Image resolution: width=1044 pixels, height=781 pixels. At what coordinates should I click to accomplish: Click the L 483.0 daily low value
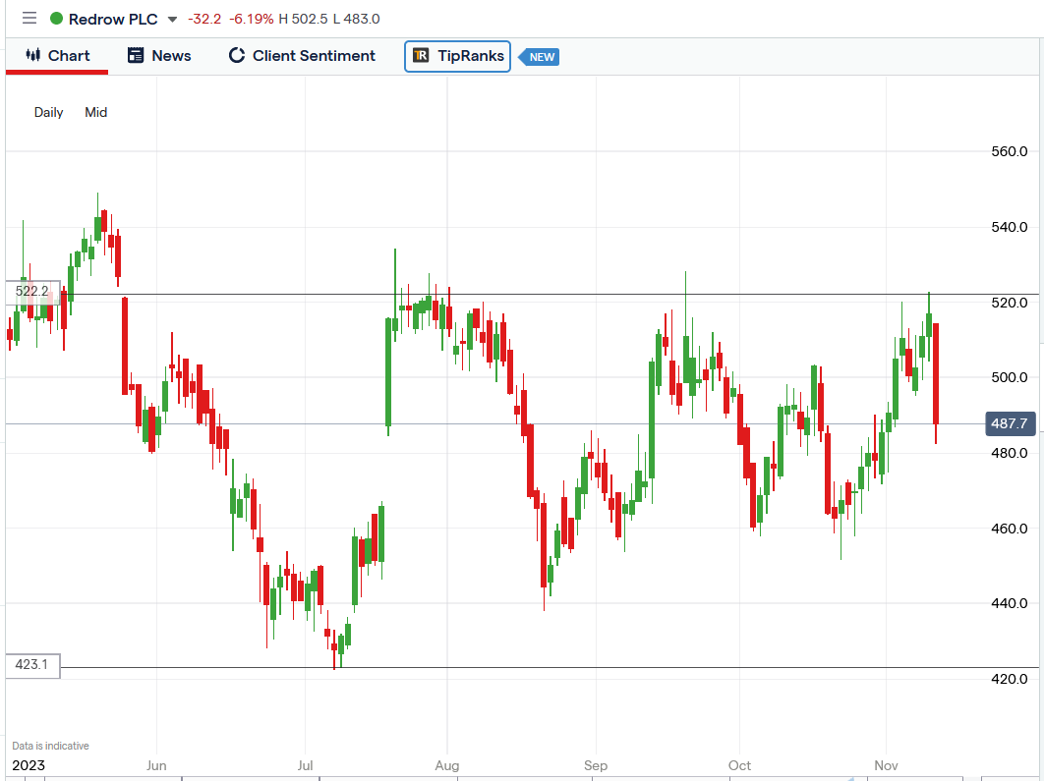click(356, 19)
